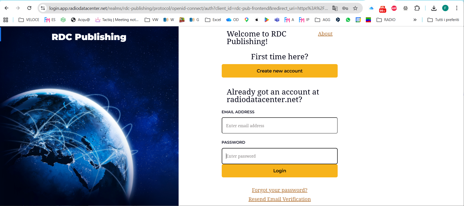Viewport: 464px width, 206px height.
Task: Open the Google Maps bookmark icon
Action: 247,20
